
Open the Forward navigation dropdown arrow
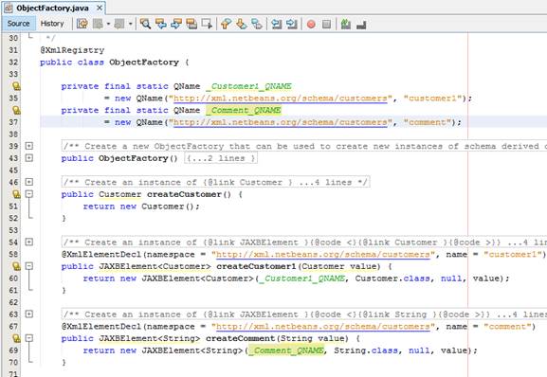pyautogui.click(x=130, y=24)
